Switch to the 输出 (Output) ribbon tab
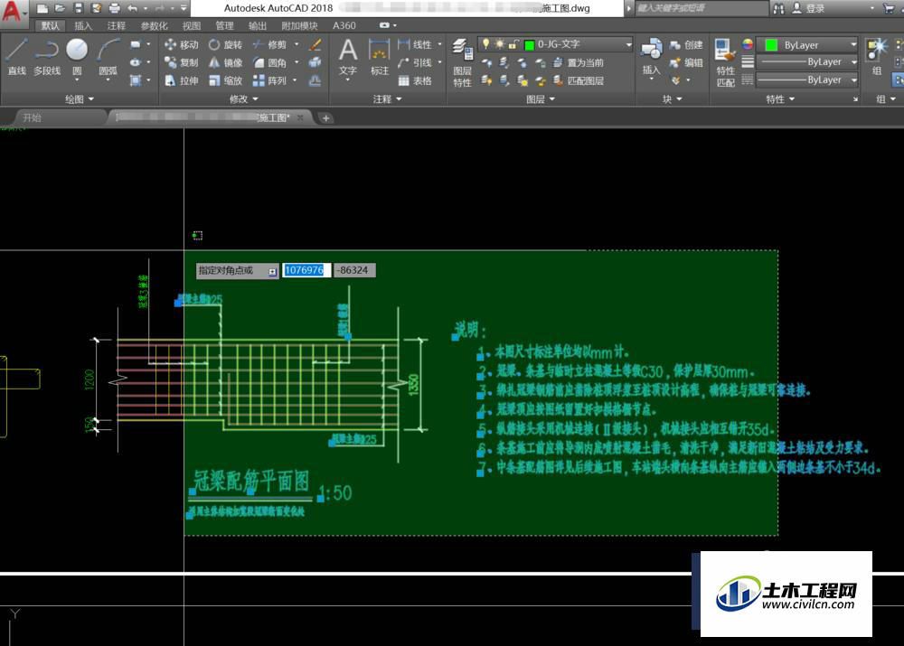Viewport: 904px width, 646px height. (257, 25)
